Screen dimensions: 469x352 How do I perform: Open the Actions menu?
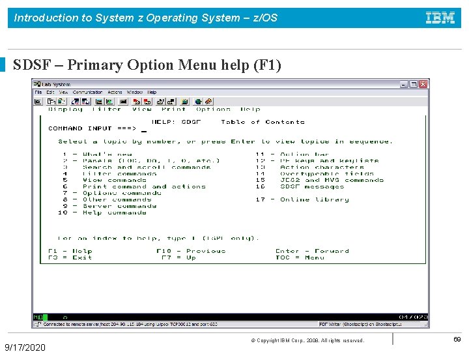pyautogui.click(x=115, y=92)
